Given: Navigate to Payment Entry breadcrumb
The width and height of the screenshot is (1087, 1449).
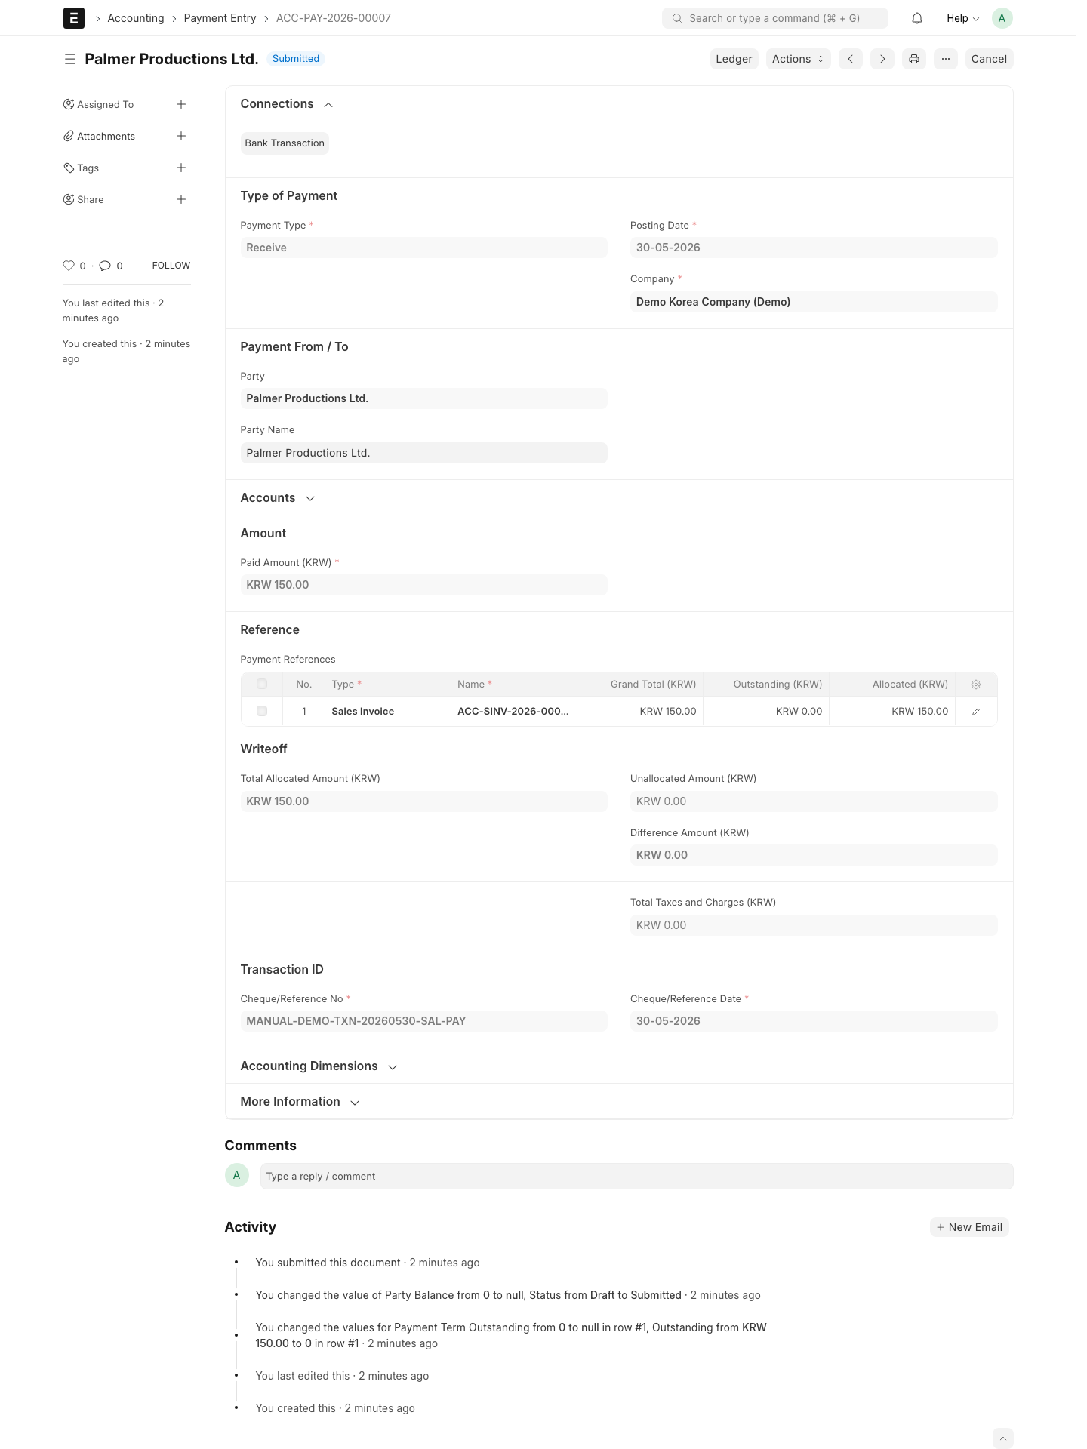Looking at the screenshot, I should pyautogui.click(x=220, y=18).
